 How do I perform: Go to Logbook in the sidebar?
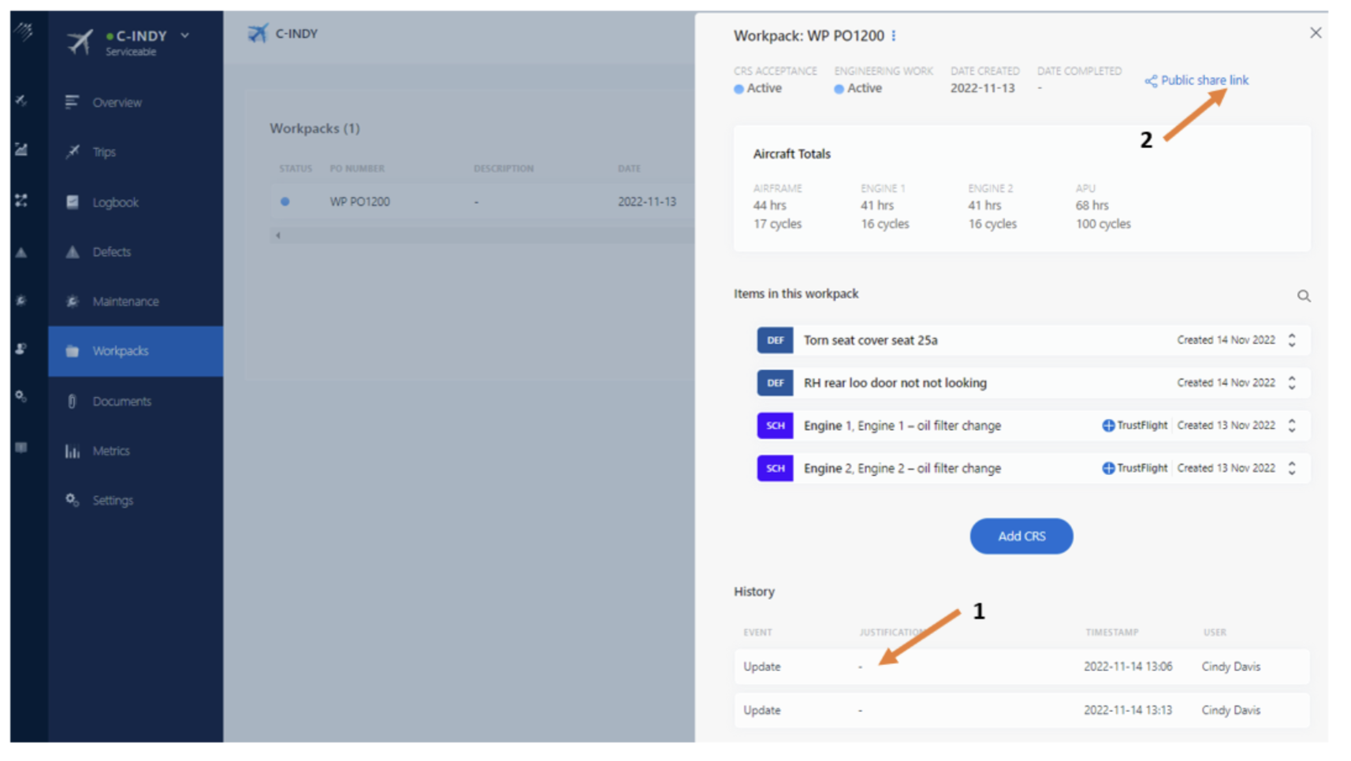(x=115, y=202)
